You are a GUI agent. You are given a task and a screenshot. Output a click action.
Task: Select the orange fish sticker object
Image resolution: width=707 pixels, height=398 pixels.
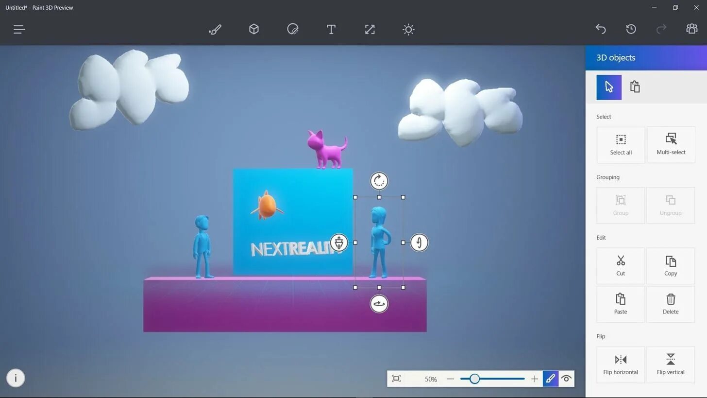pyautogui.click(x=267, y=205)
